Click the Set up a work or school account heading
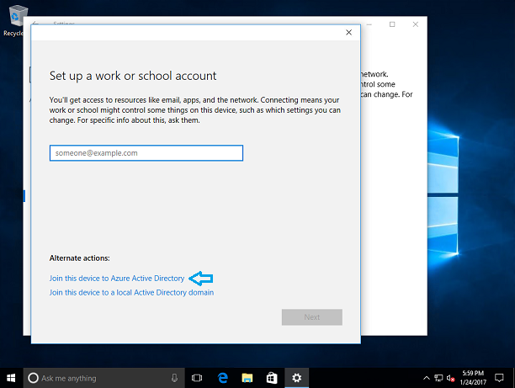 133,76
